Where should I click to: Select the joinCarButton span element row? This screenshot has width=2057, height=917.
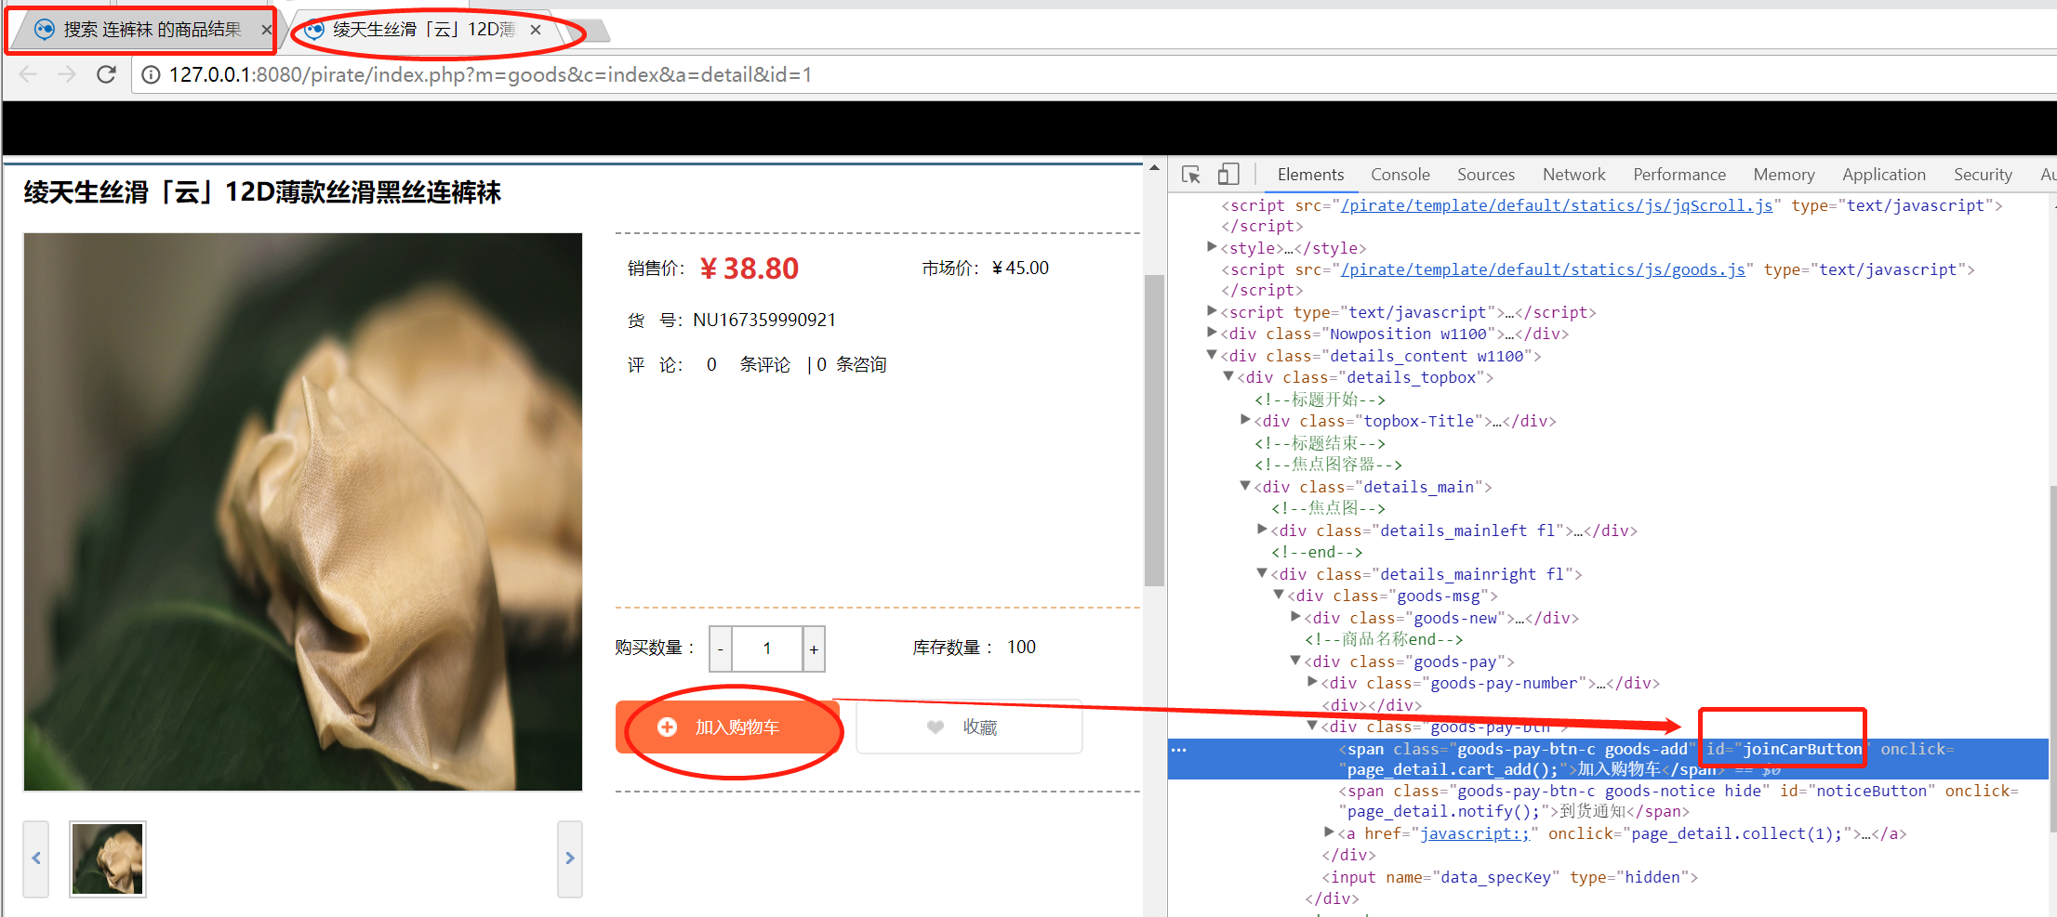coord(1608,759)
